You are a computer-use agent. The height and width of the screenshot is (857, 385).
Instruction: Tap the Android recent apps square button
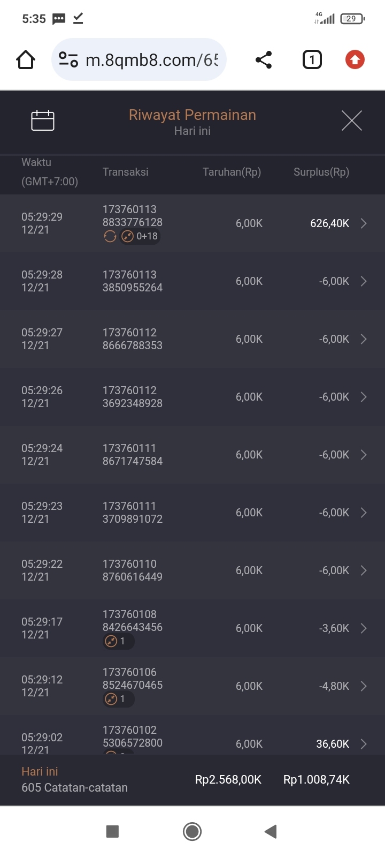[x=112, y=831]
